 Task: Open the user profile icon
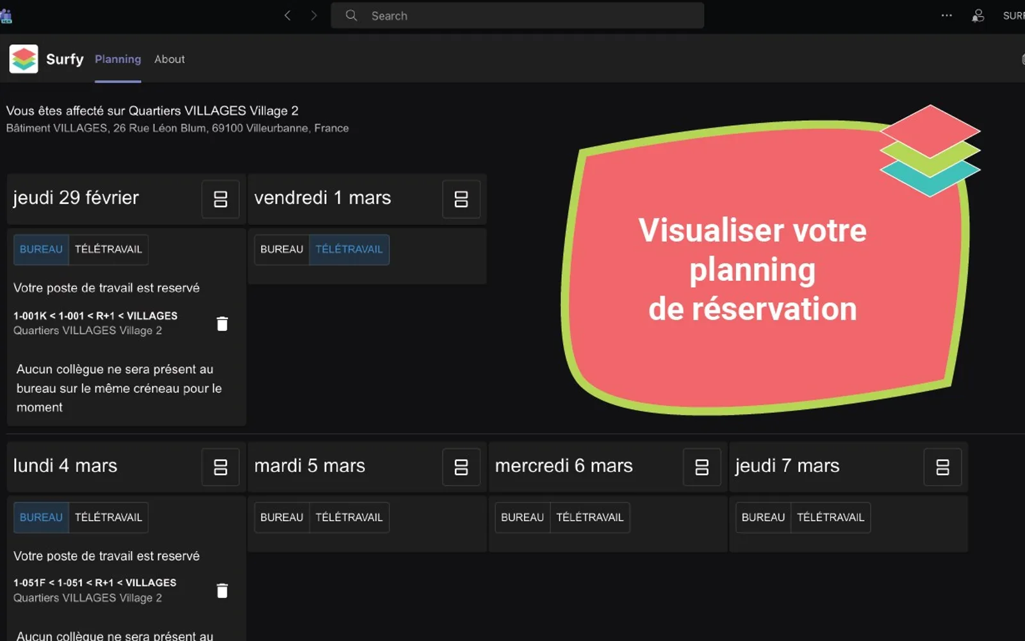pos(978,15)
